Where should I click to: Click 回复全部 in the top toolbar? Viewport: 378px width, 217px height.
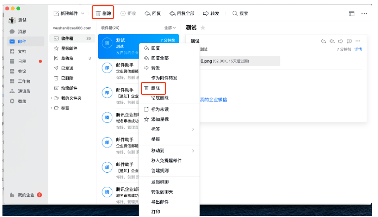point(182,14)
